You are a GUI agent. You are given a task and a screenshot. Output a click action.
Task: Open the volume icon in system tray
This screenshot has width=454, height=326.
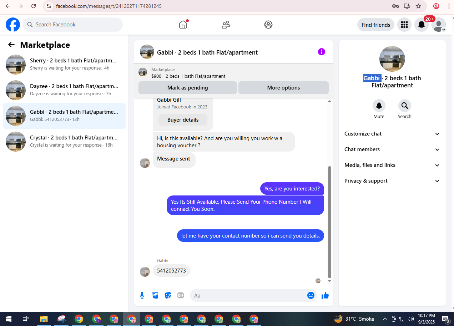(x=411, y=319)
